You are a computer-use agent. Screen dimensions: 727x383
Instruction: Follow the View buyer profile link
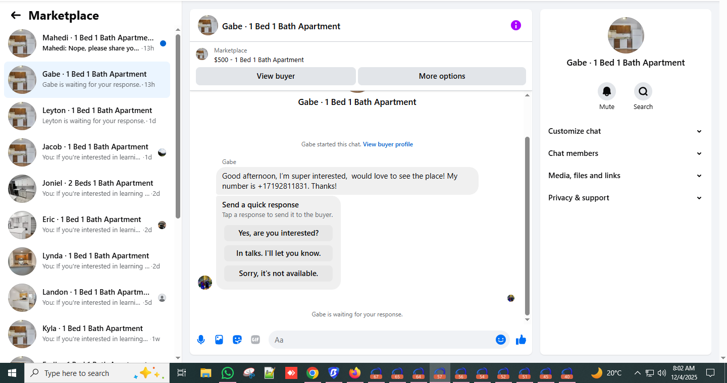coord(388,144)
